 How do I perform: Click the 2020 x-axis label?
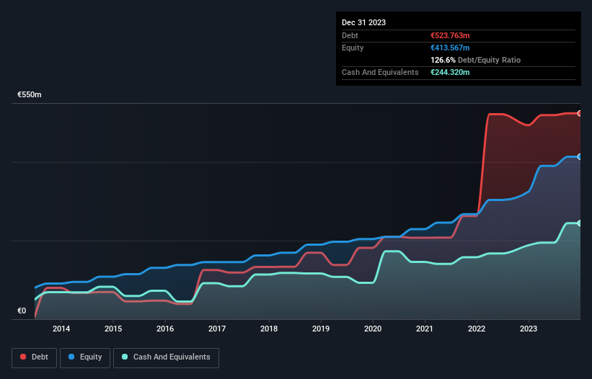(x=373, y=329)
